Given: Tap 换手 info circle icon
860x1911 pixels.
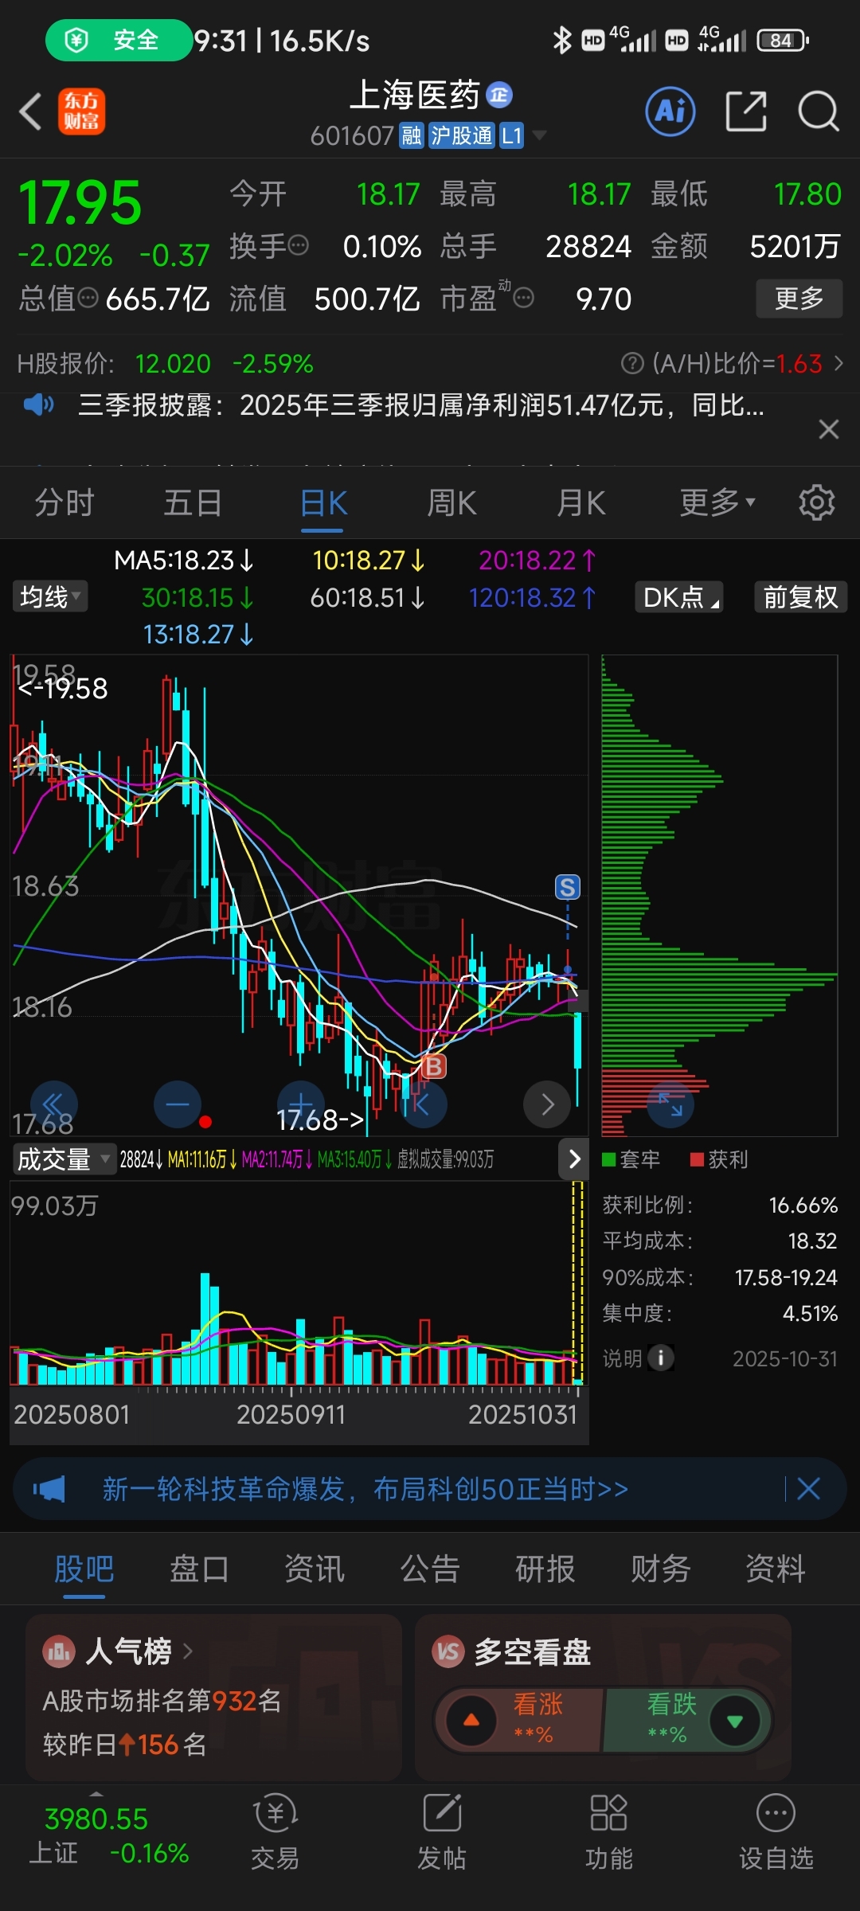Looking at the screenshot, I should pyautogui.click(x=299, y=245).
